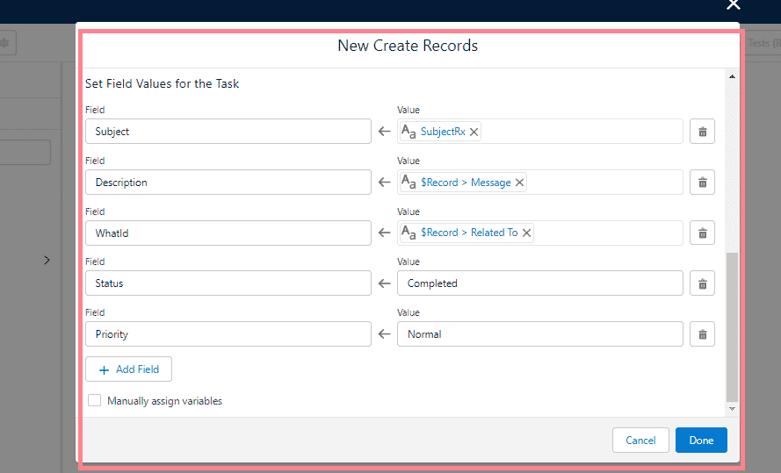Open the Priority field combobox

pos(228,334)
